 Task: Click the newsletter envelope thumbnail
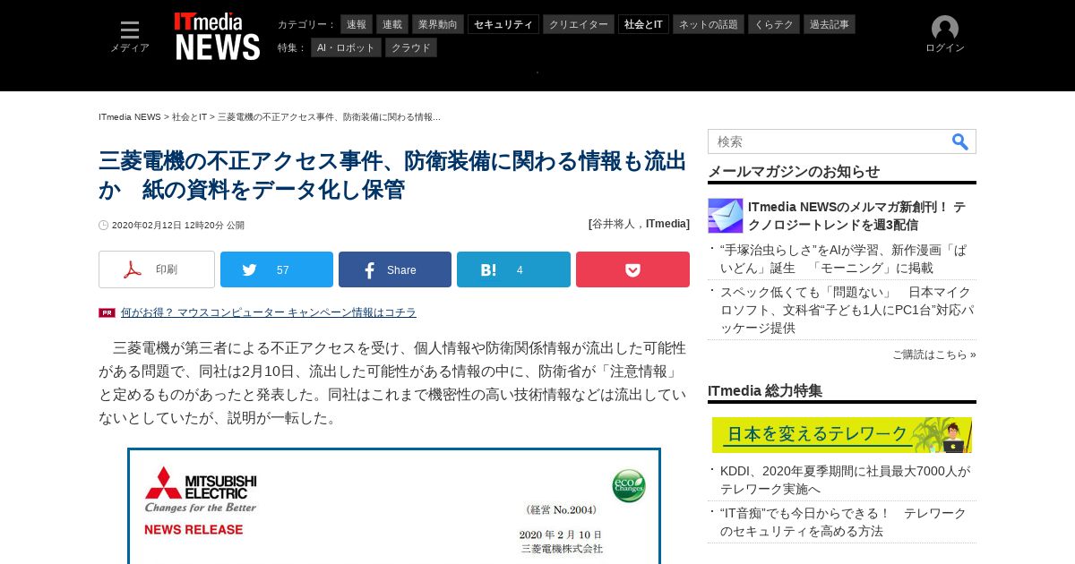point(726,216)
